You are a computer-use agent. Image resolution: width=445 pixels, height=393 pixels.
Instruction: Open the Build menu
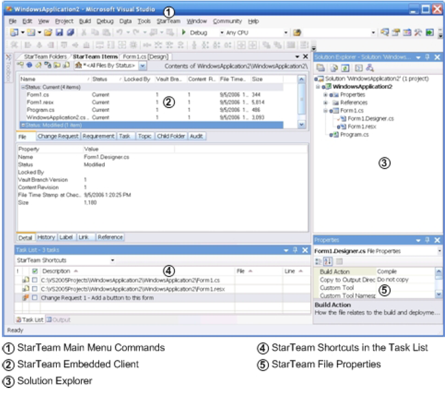pos(85,21)
